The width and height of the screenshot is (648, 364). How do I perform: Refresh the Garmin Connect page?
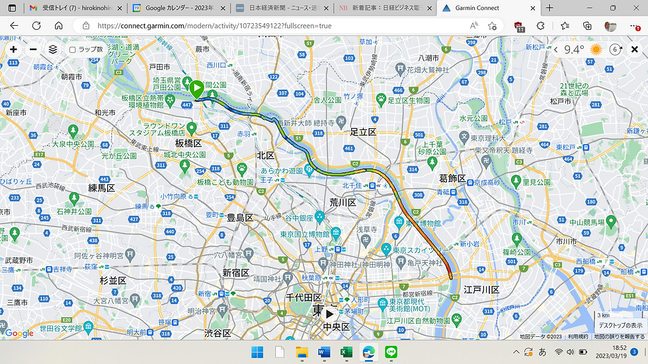pos(36,26)
